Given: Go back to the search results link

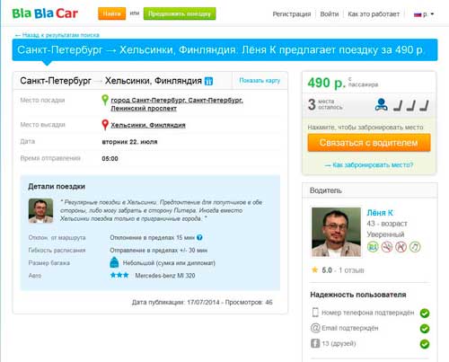Looking at the screenshot, I should pyautogui.click(x=57, y=35).
